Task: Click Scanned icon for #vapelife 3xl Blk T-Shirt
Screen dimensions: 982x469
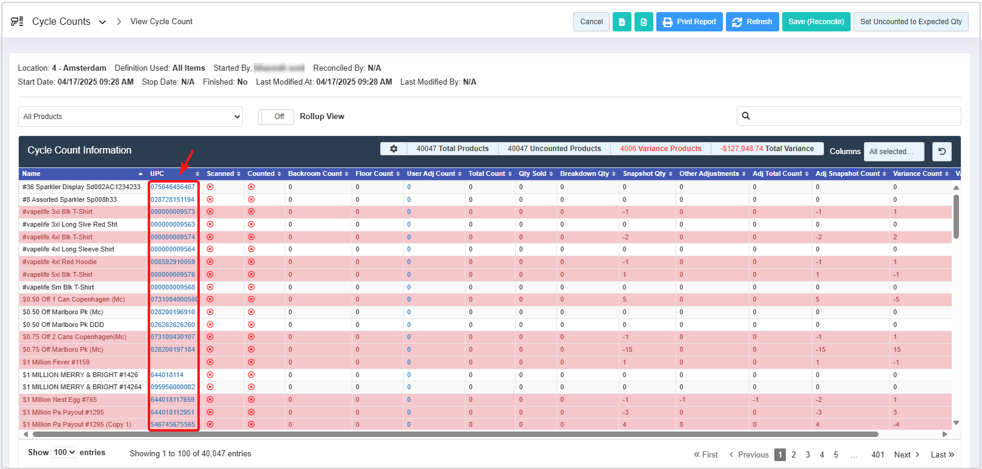Action: click(x=210, y=212)
